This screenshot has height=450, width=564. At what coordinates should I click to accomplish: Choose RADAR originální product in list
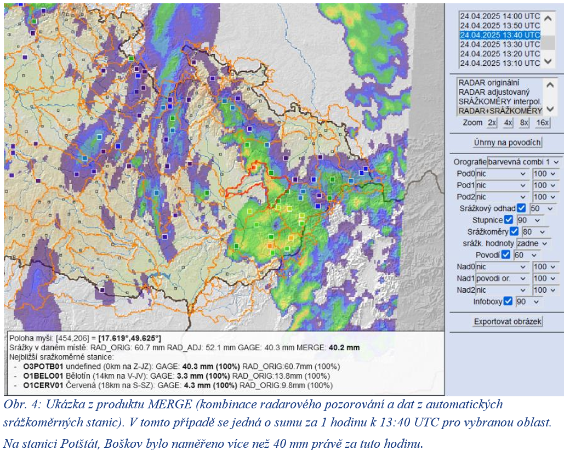pos(488,83)
